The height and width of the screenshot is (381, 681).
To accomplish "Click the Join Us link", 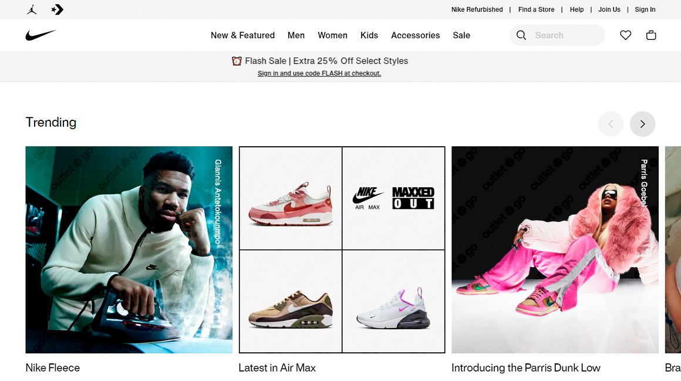I will (x=609, y=9).
